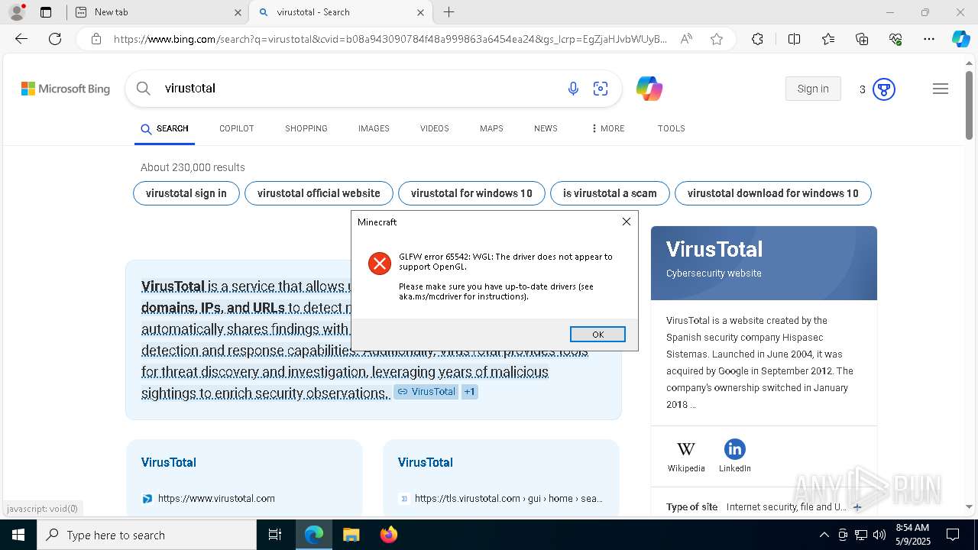Image resolution: width=978 pixels, height=550 pixels.
Task: Open the Favorites list icon
Action: point(828,39)
